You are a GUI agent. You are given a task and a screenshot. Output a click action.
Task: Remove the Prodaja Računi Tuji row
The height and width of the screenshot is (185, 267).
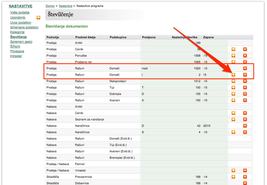[x=245, y=87]
